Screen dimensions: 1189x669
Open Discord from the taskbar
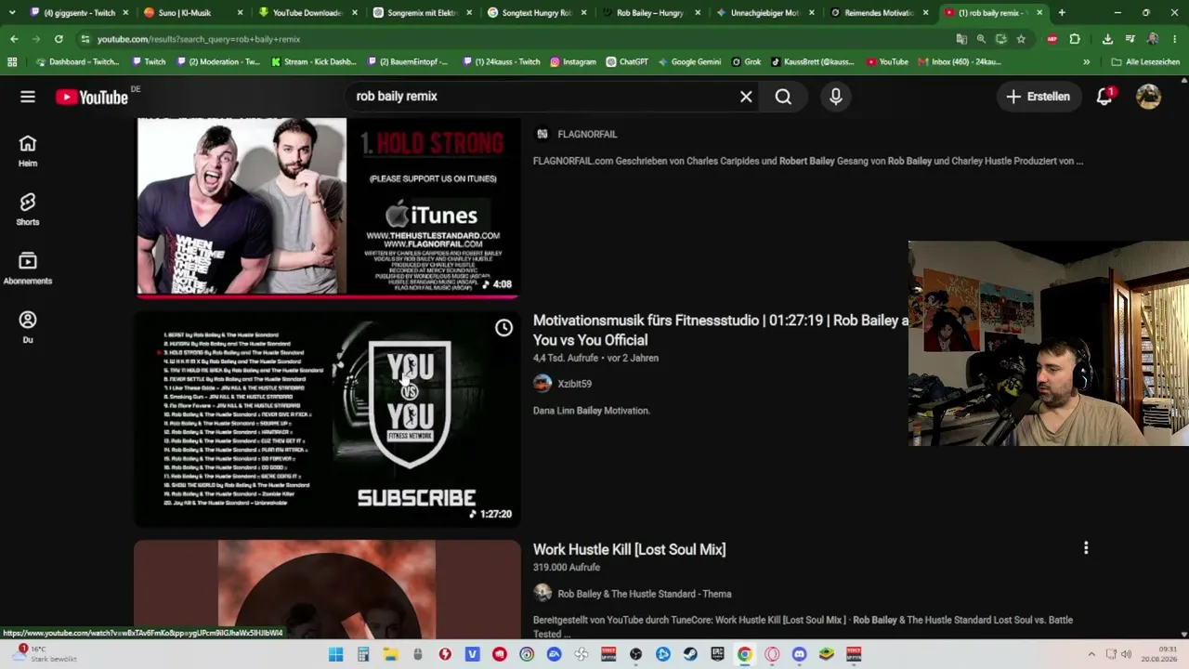800,654
